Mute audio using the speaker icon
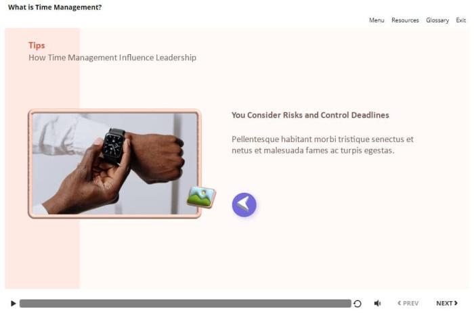The height and width of the screenshot is (318, 474). tap(378, 303)
